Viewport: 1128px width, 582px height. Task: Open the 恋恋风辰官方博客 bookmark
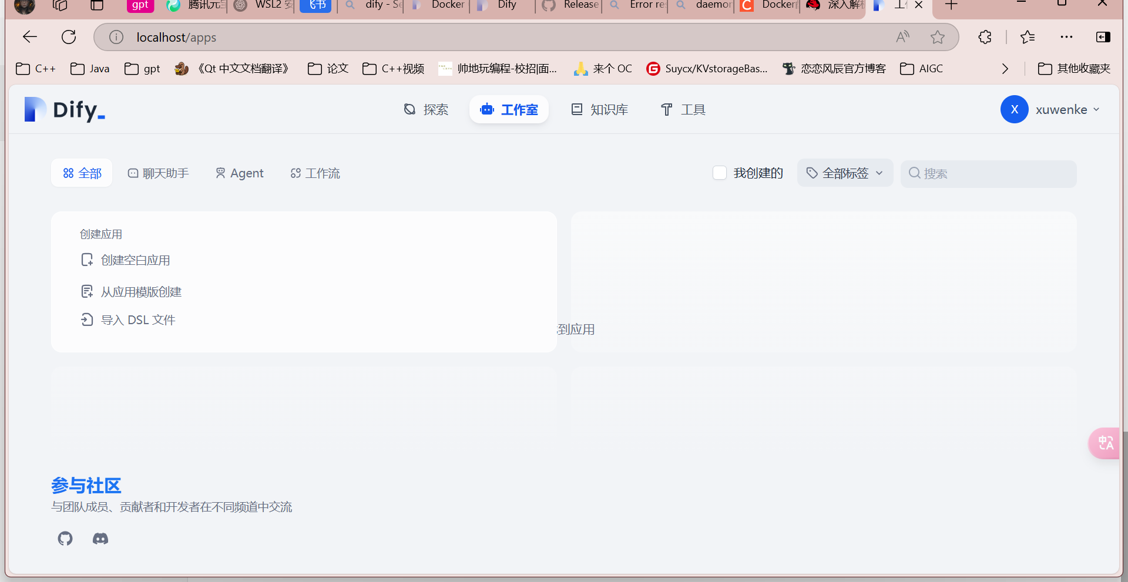click(834, 69)
